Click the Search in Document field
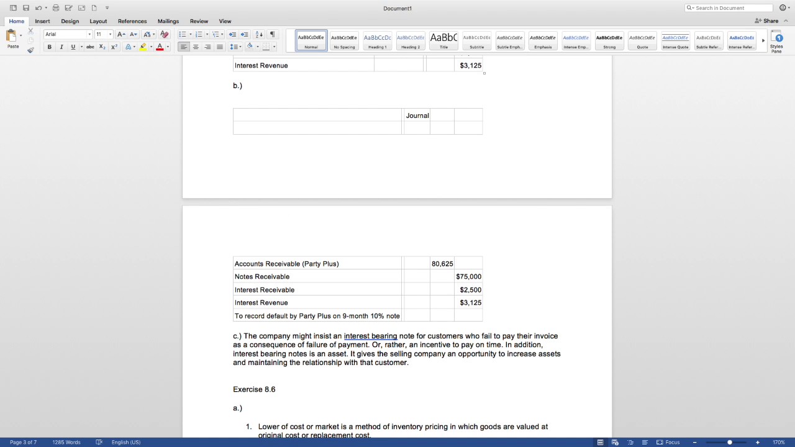The height and width of the screenshot is (447, 795). pos(729,8)
